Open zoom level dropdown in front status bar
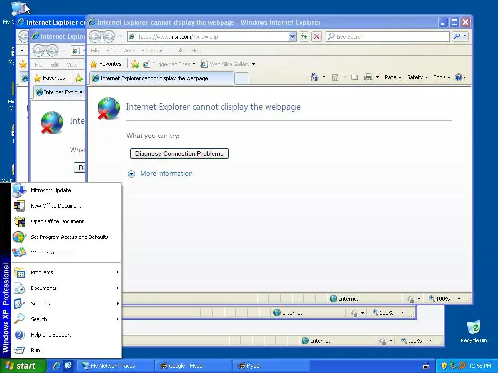The height and width of the screenshot is (373, 498). tap(459, 299)
